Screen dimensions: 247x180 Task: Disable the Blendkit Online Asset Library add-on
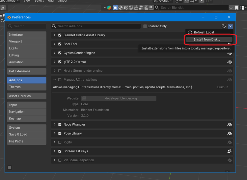[x=60, y=35]
